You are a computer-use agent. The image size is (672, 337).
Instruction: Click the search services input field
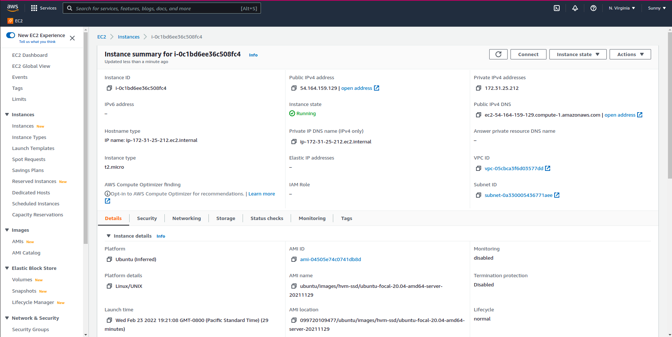pos(161,8)
